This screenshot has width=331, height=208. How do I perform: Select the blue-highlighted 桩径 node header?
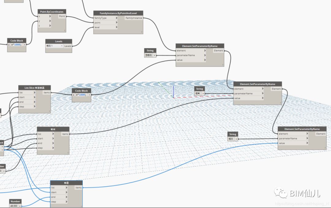click(x=66, y=183)
